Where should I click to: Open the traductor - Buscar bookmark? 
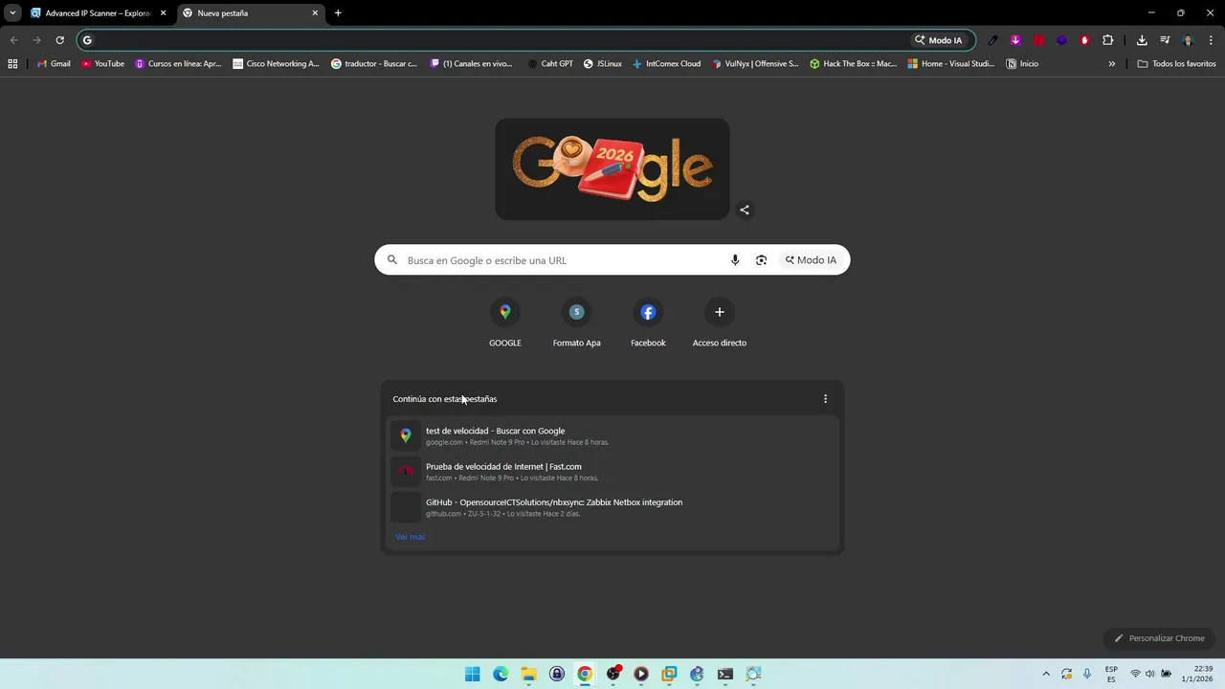tap(374, 64)
